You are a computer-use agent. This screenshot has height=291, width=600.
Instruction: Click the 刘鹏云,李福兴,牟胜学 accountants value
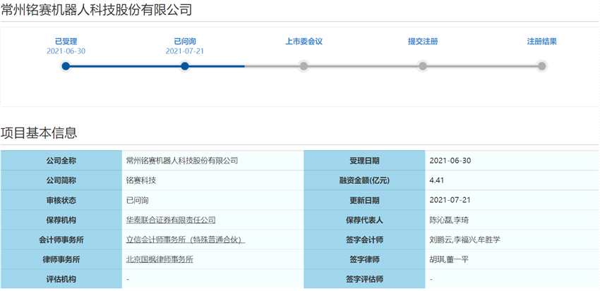pyautogui.click(x=465, y=240)
